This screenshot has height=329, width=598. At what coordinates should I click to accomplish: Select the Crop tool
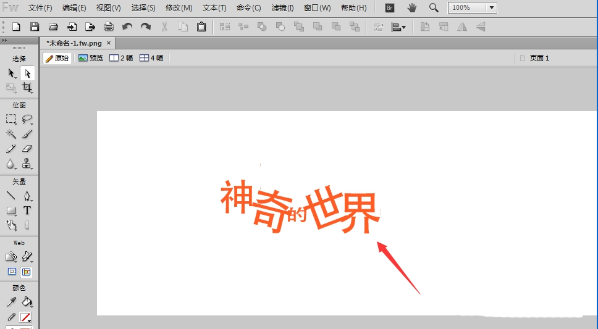(27, 88)
